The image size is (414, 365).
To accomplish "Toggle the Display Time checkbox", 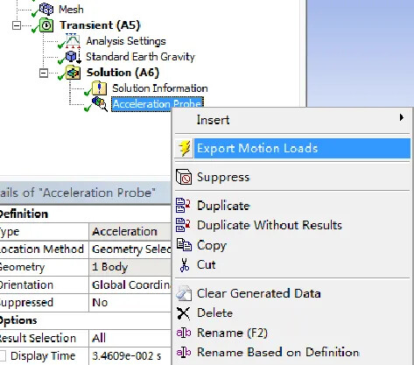I will tap(3, 356).
